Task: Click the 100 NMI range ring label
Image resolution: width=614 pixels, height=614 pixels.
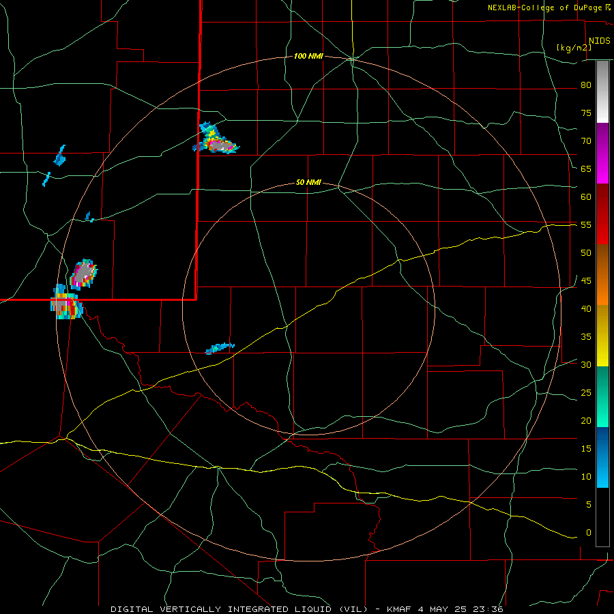Action: [308, 57]
